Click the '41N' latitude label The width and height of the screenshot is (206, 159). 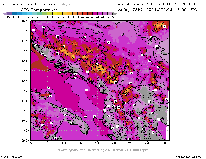[27, 111]
